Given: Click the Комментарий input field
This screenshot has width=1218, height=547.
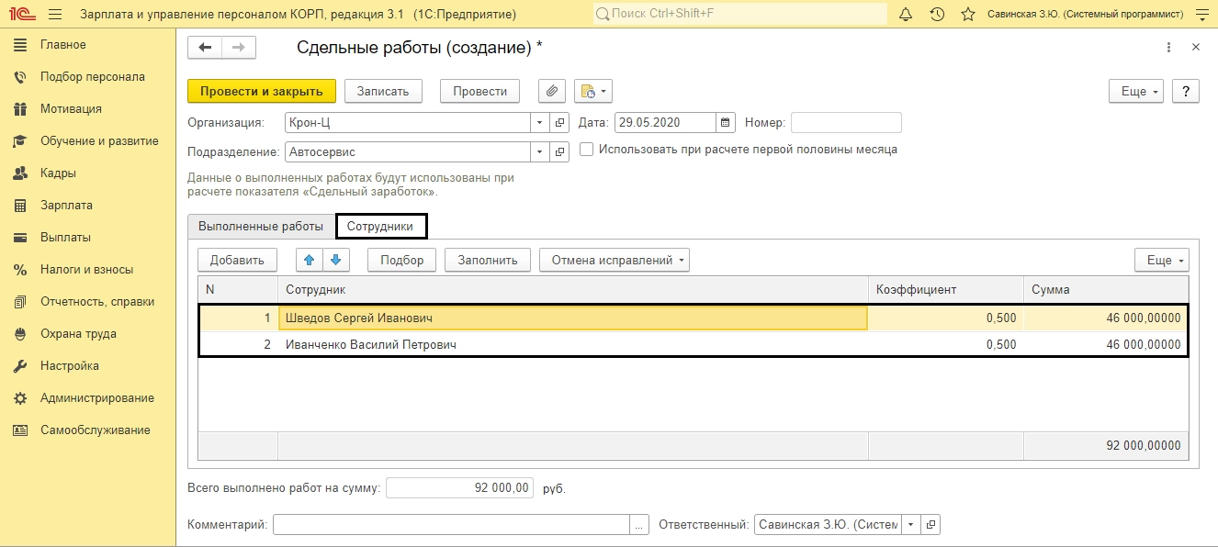Looking at the screenshot, I should coord(451,525).
